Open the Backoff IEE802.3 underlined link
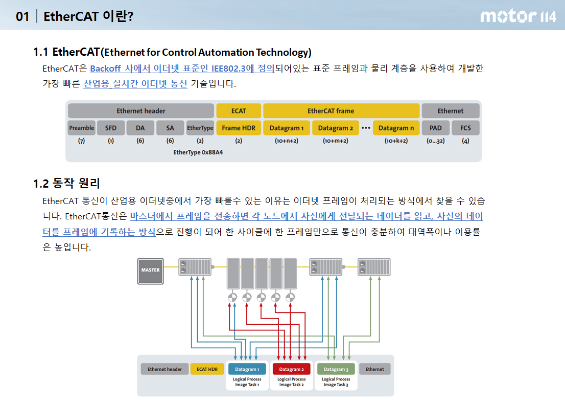The height and width of the screenshot is (406, 565). 182,68
